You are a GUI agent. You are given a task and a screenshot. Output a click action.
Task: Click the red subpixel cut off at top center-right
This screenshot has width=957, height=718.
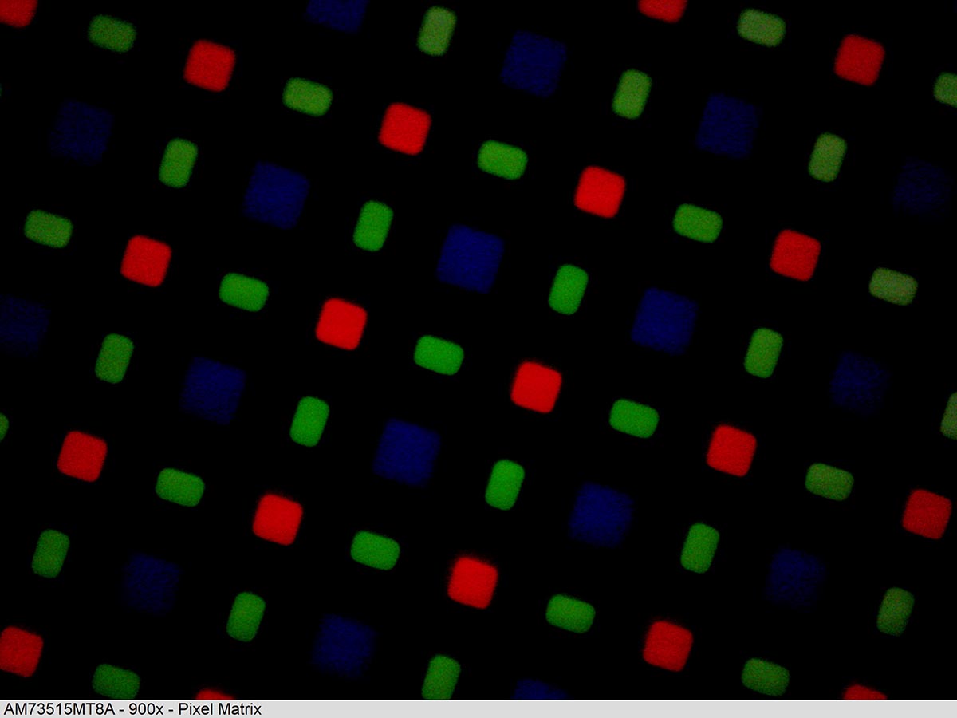[663, 8]
